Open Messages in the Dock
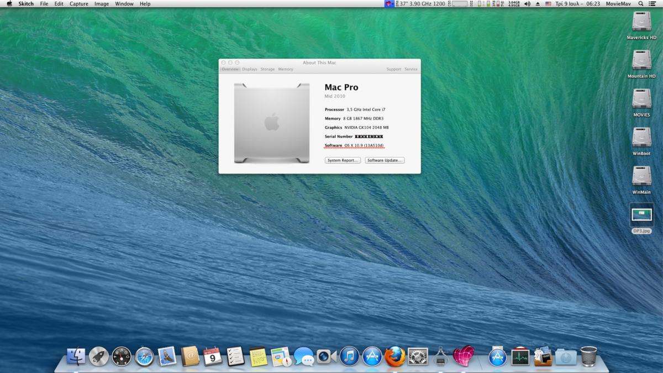Screen dimensions: 663x373 point(304,357)
